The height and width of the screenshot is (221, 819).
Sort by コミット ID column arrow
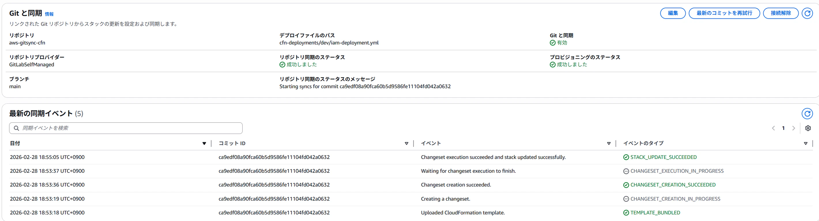pos(406,144)
